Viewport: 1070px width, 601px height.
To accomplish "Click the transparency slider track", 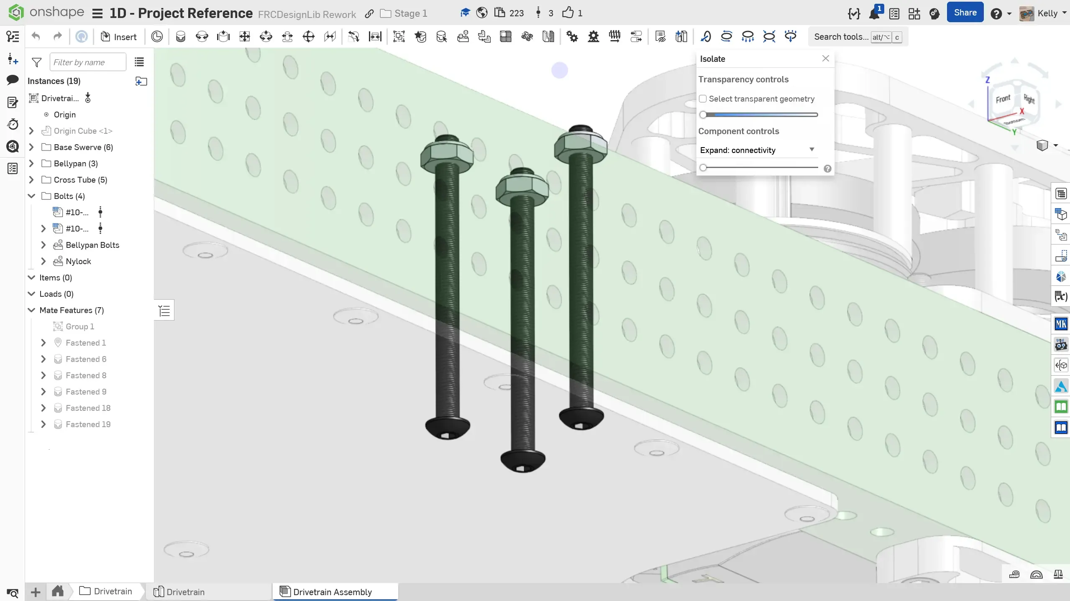I will click(760, 115).
